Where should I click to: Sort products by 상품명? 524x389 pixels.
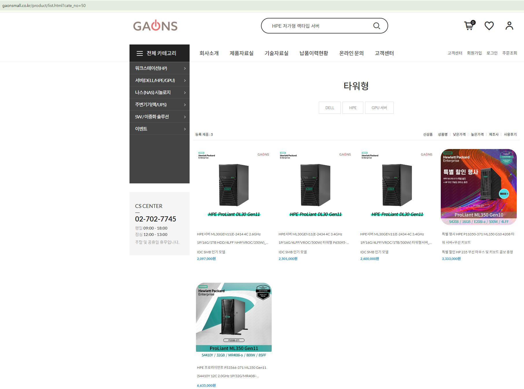[442, 135]
